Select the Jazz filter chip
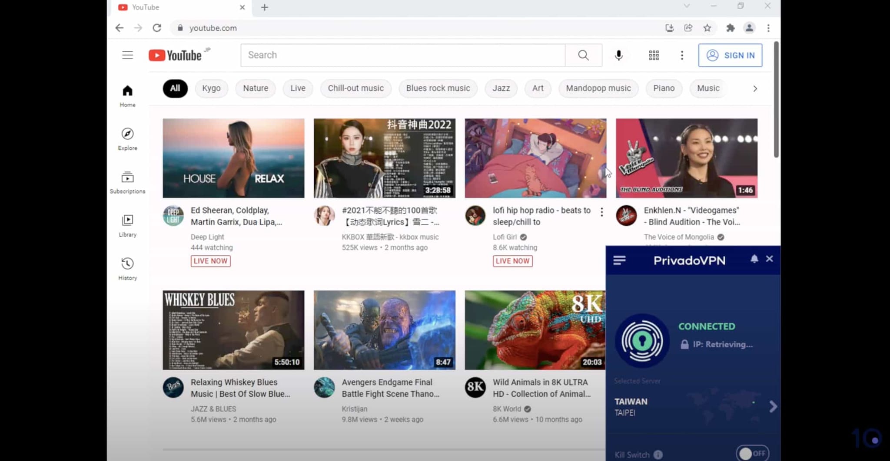Image resolution: width=890 pixels, height=461 pixels. coord(501,88)
